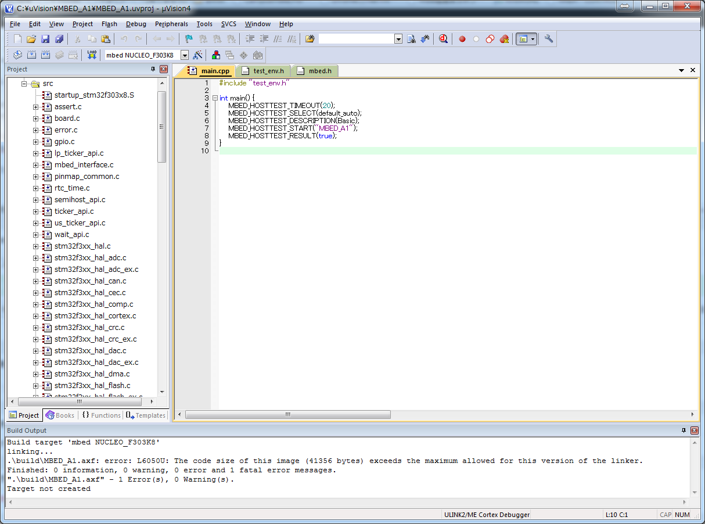This screenshot has width=705, height=524.
Task: Click the Project tree vertical scrollbar
Action: click(x=162, y=237)
